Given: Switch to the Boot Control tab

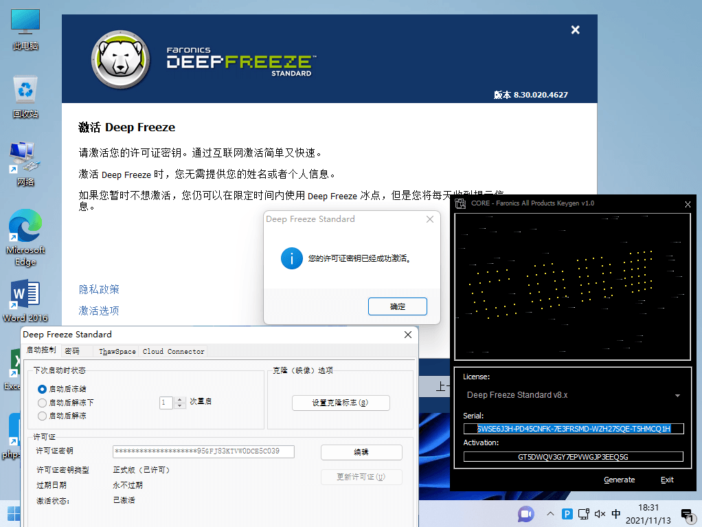Looking at the screenshot, I should coord(41,350).
